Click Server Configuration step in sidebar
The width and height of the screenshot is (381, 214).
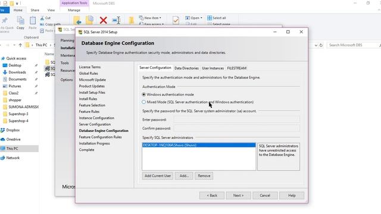[95, 124]
